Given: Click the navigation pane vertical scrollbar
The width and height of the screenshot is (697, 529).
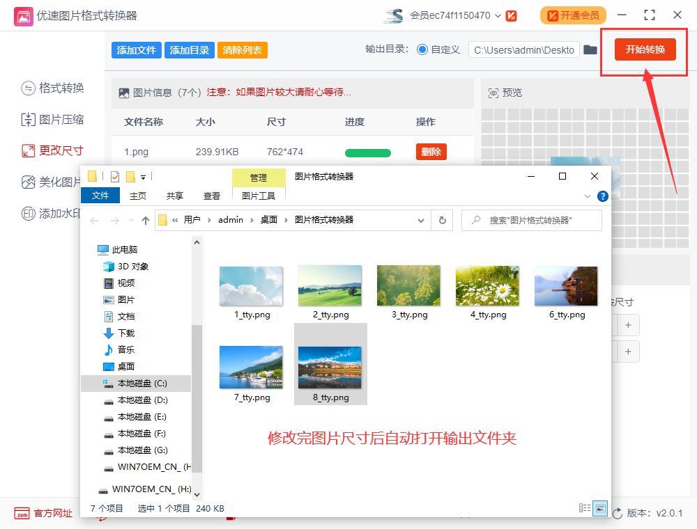Looking at the screenshot, I should (197, 399).
